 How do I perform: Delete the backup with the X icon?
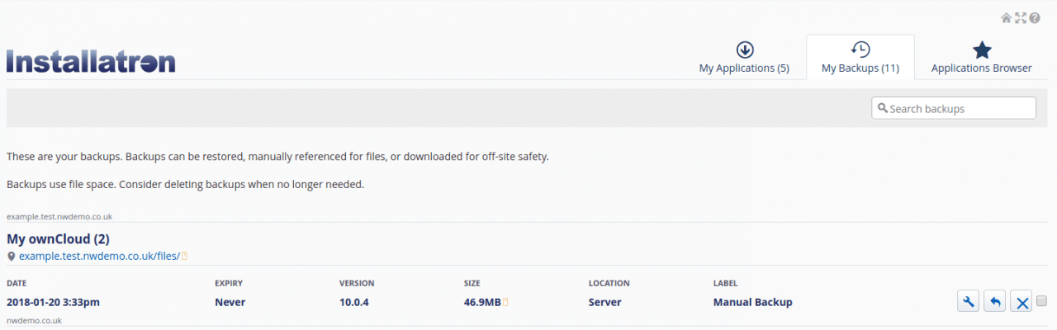pyautogui.click(x=1021, y=301)
